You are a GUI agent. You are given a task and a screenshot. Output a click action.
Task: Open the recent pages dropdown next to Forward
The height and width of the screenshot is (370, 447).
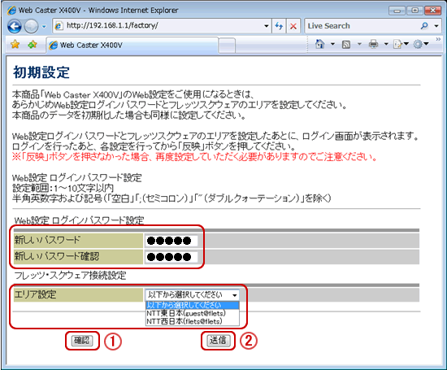[44, 27]
